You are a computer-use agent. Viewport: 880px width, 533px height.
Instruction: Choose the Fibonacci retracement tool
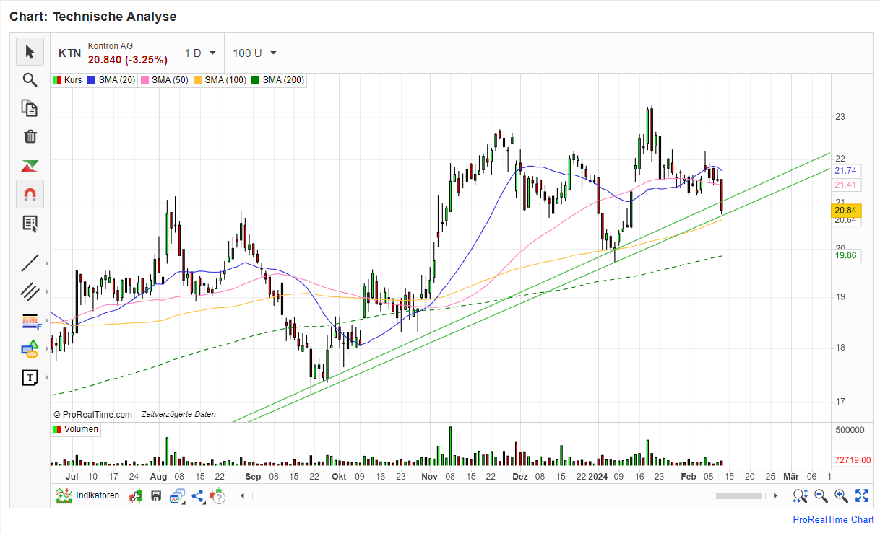tap(30, 320)
